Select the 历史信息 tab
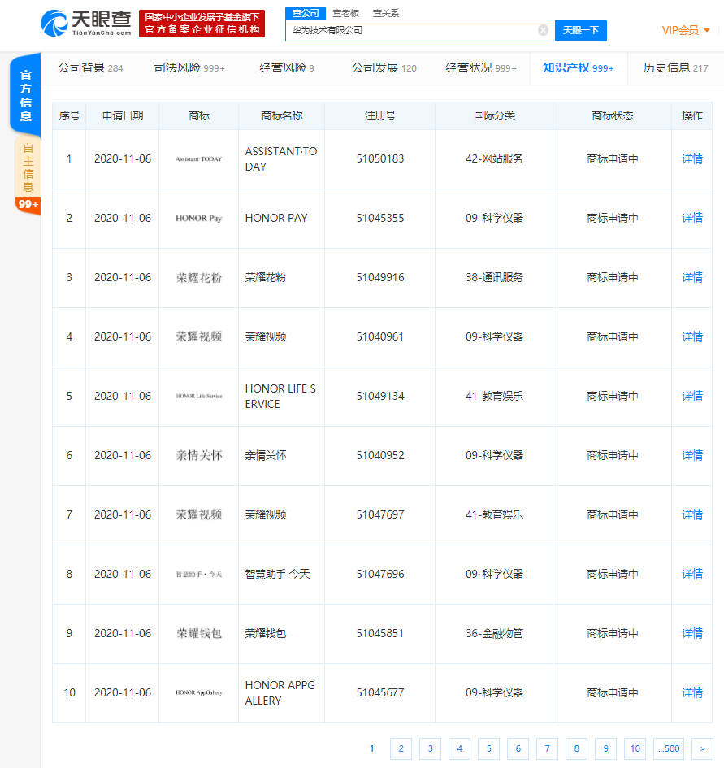Viewport: 724px width, 768px height. [x=675, y=67]
